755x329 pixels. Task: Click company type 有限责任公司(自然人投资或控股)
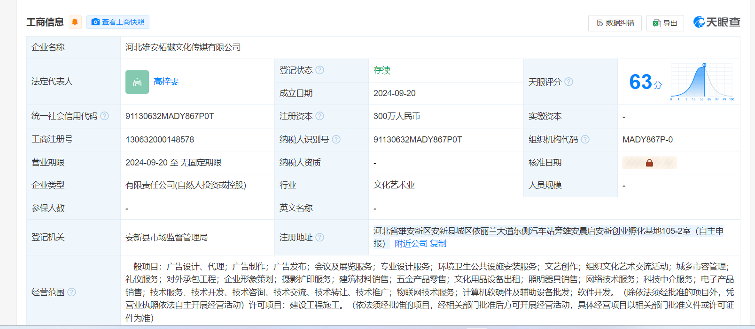point(186,185)
